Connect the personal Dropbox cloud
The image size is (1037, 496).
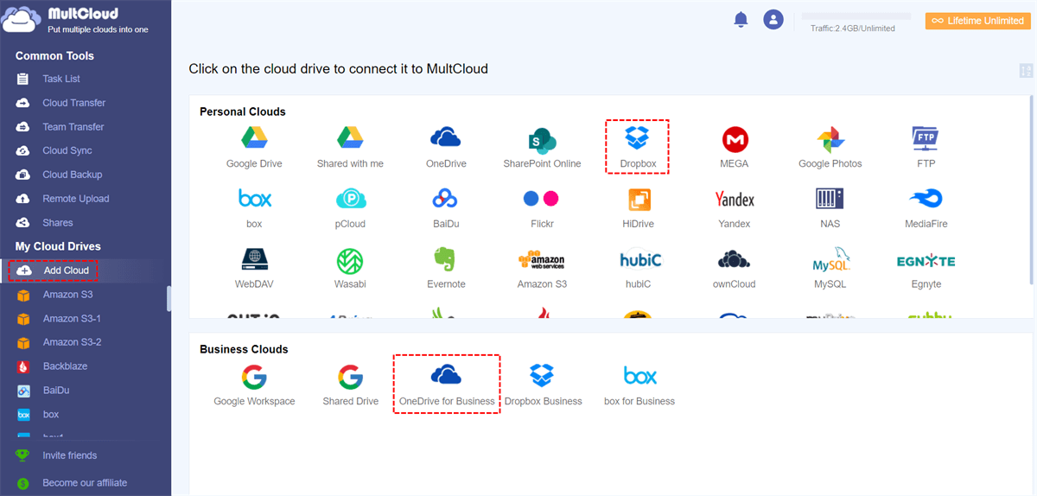click(638, 147)
